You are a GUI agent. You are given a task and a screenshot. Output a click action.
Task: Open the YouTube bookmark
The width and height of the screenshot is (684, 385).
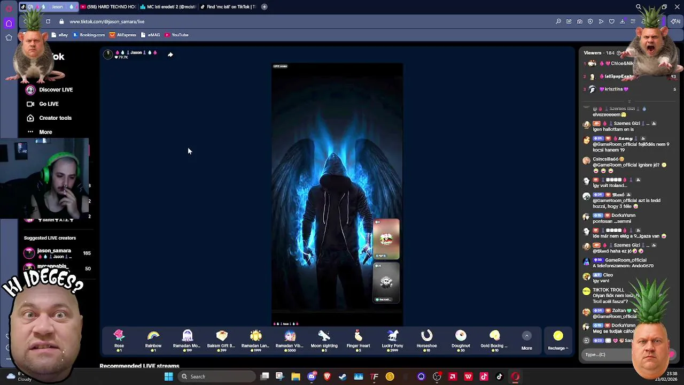pos(176,35)
